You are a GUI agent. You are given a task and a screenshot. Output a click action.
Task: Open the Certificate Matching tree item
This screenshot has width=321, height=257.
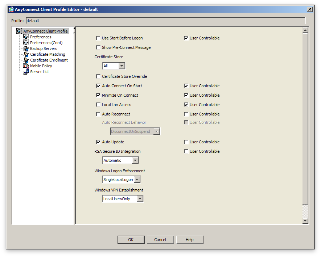coord(48,54)
